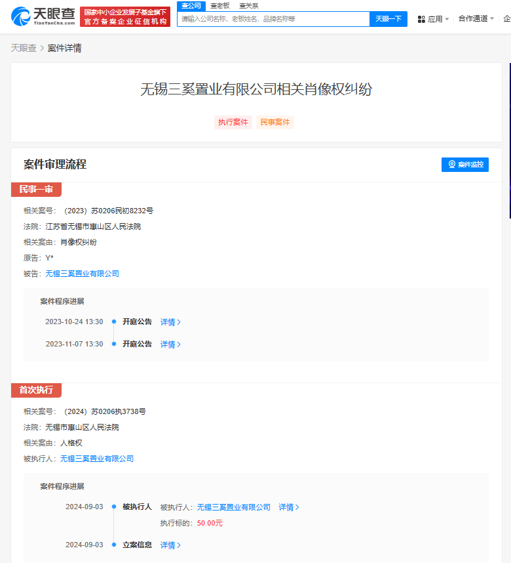Open 详情 for the 2023-10-24 hearing notice
This screenshot has width=511, height=563.
coord(170,322)
